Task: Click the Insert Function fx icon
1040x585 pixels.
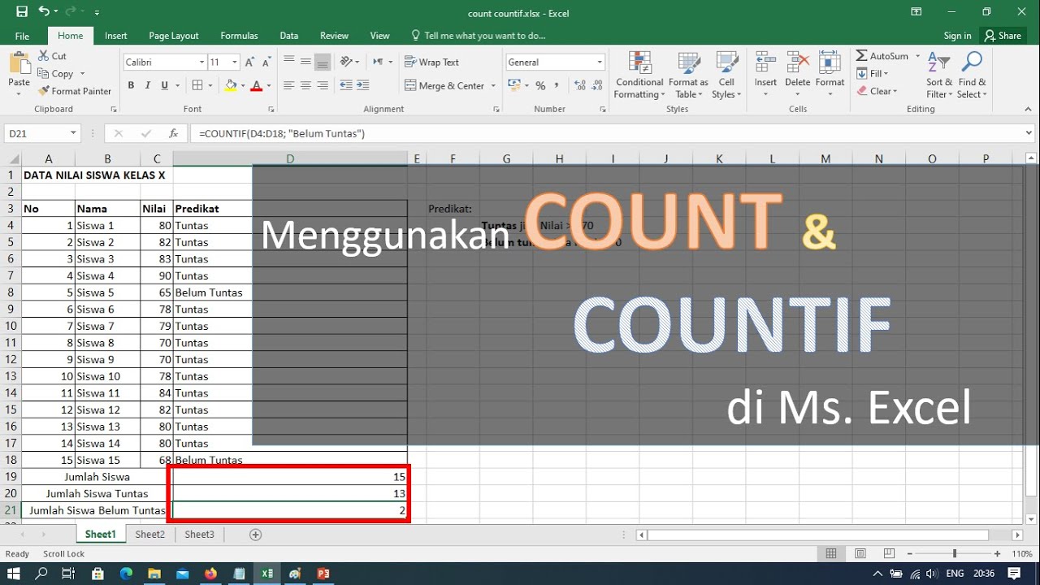Action: (173, 133)
